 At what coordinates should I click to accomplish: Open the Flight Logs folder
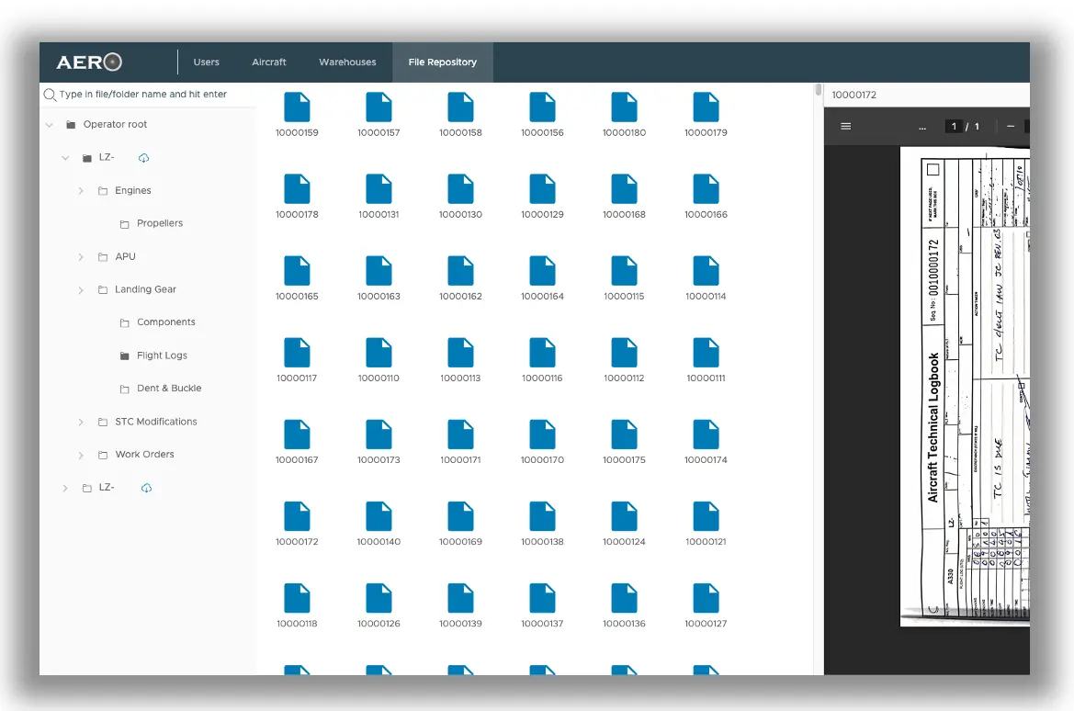(162, 355)
